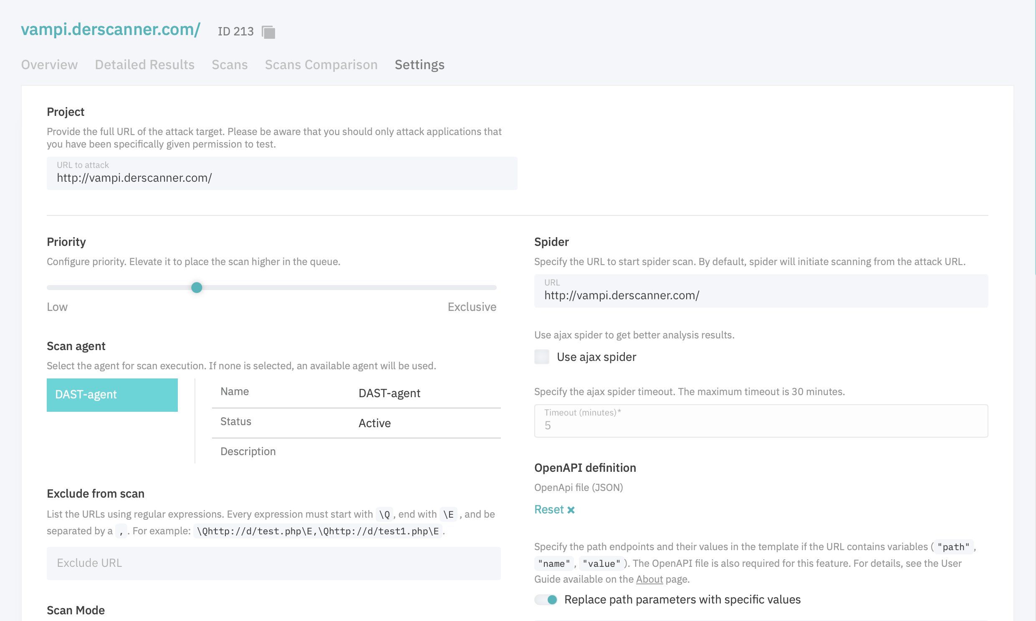
Task: Copy the project ID 213 icon
Action: [268, 32]
